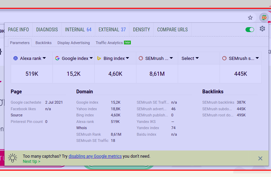This screenshot has width=271, height=177.
Task: Switch to the Diagnosis tab
Action: [x=47, y=30]
